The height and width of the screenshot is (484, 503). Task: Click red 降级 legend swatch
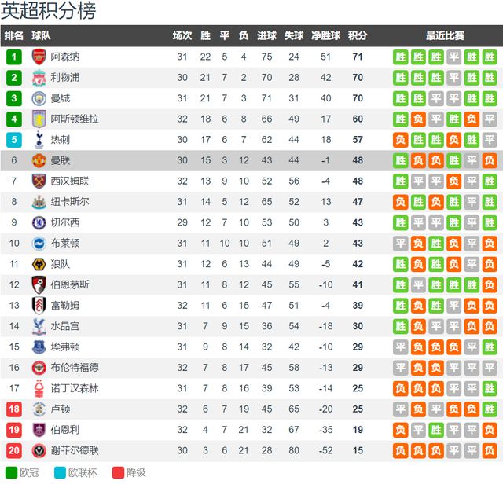point(118,472)
